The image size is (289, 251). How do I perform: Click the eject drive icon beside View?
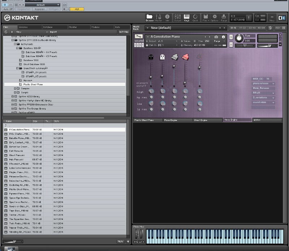[x=12, y=32]
